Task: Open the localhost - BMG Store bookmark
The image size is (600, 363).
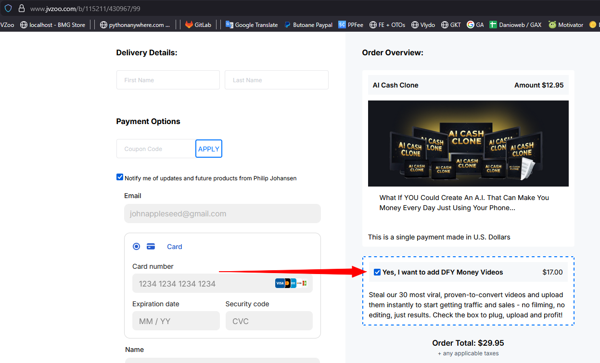Action: [x=52, y=25]
